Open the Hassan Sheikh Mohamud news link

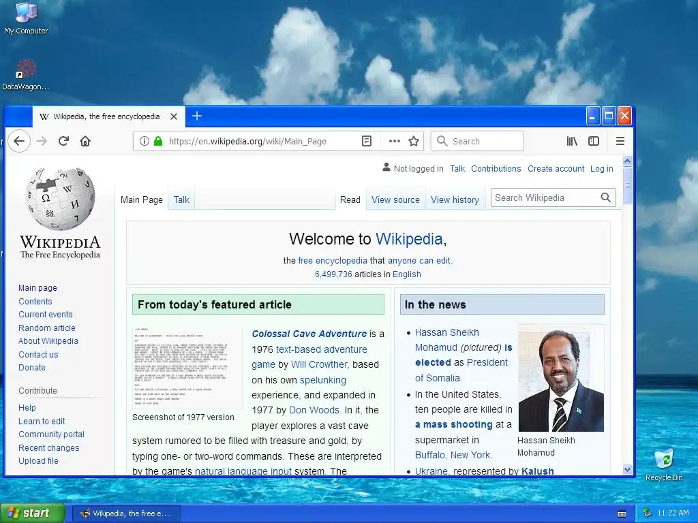coord(447,340)
